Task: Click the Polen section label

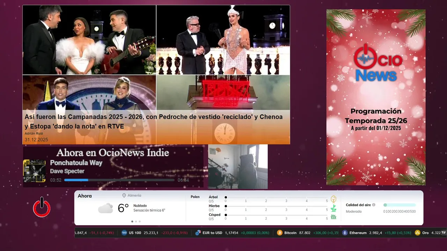Action: [195, 197]
